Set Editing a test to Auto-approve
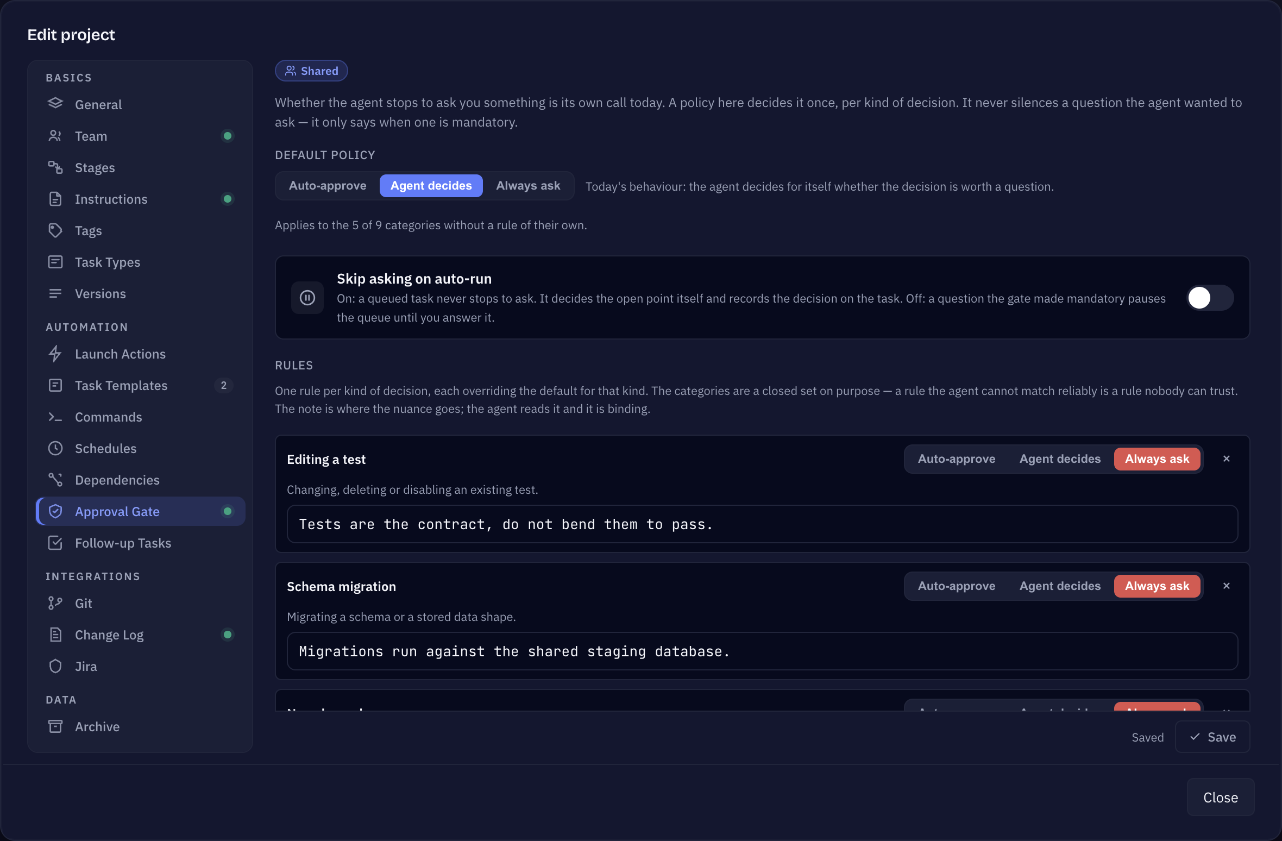 [956, 459]
